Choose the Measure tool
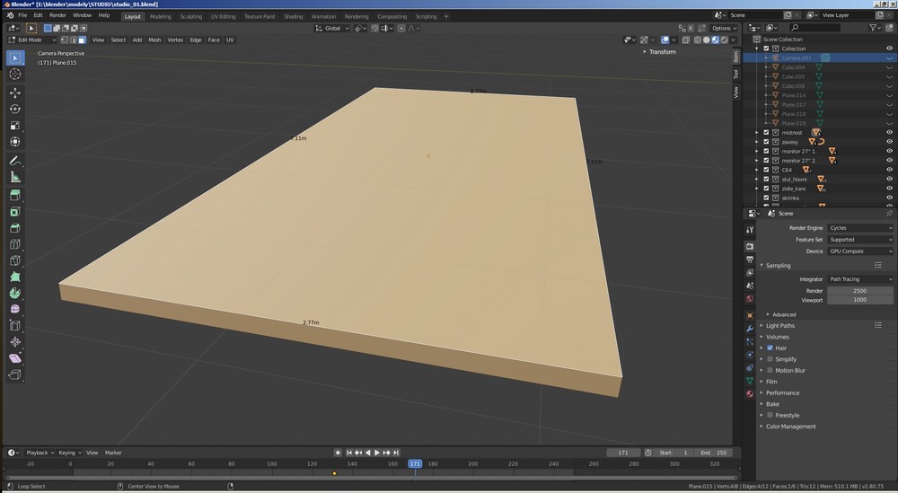The image size is (898, 493). [15, 177]
